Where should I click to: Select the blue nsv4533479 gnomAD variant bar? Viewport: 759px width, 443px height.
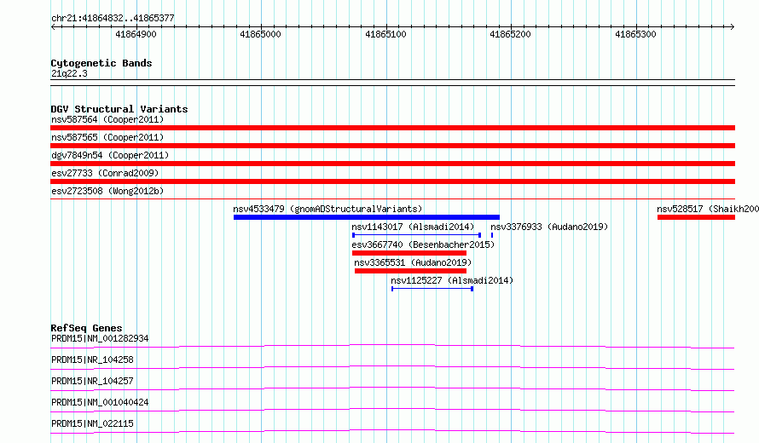click(x=367, y=217)
